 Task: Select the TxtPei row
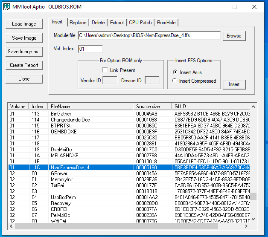129,185
